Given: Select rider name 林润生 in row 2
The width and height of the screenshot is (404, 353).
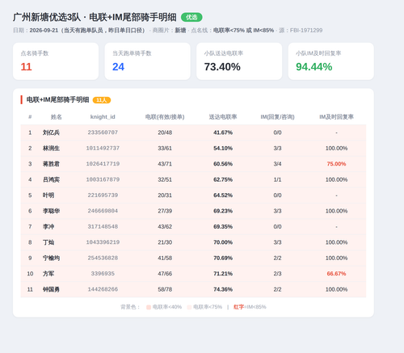Looking at the screenshot, I should point(51,148).
